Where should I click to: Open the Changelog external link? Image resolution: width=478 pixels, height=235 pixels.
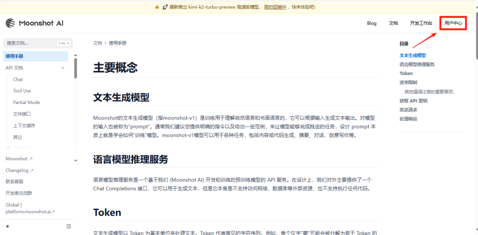click(19, 170)
